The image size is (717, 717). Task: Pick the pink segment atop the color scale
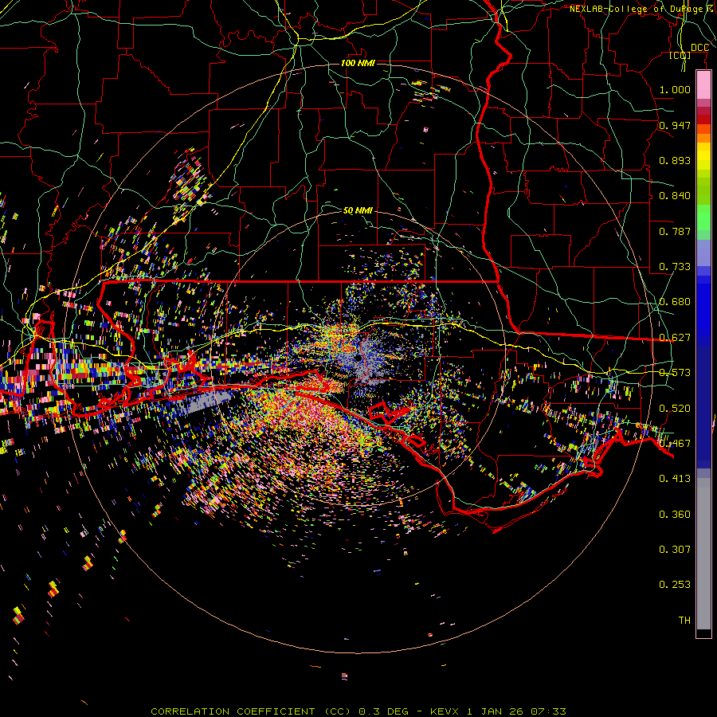coord(703,84)
